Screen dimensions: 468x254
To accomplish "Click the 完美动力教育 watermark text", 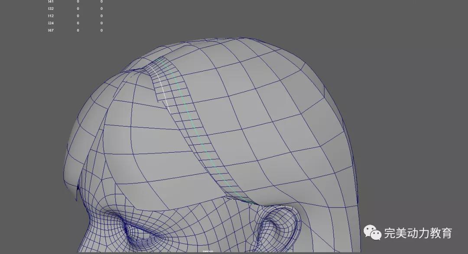I will click(418, 233).
